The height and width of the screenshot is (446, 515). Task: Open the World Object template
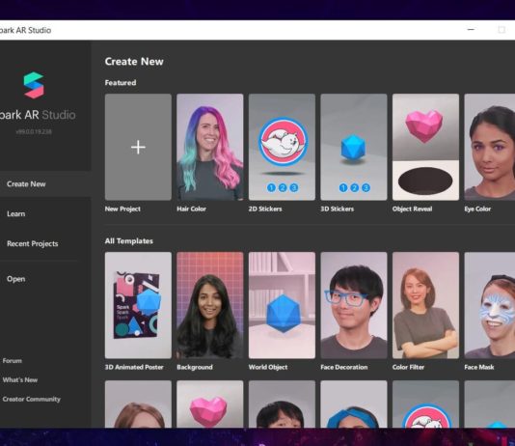[x=282, y=305]
